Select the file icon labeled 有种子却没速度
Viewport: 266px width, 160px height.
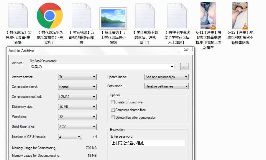coord(177,15)
